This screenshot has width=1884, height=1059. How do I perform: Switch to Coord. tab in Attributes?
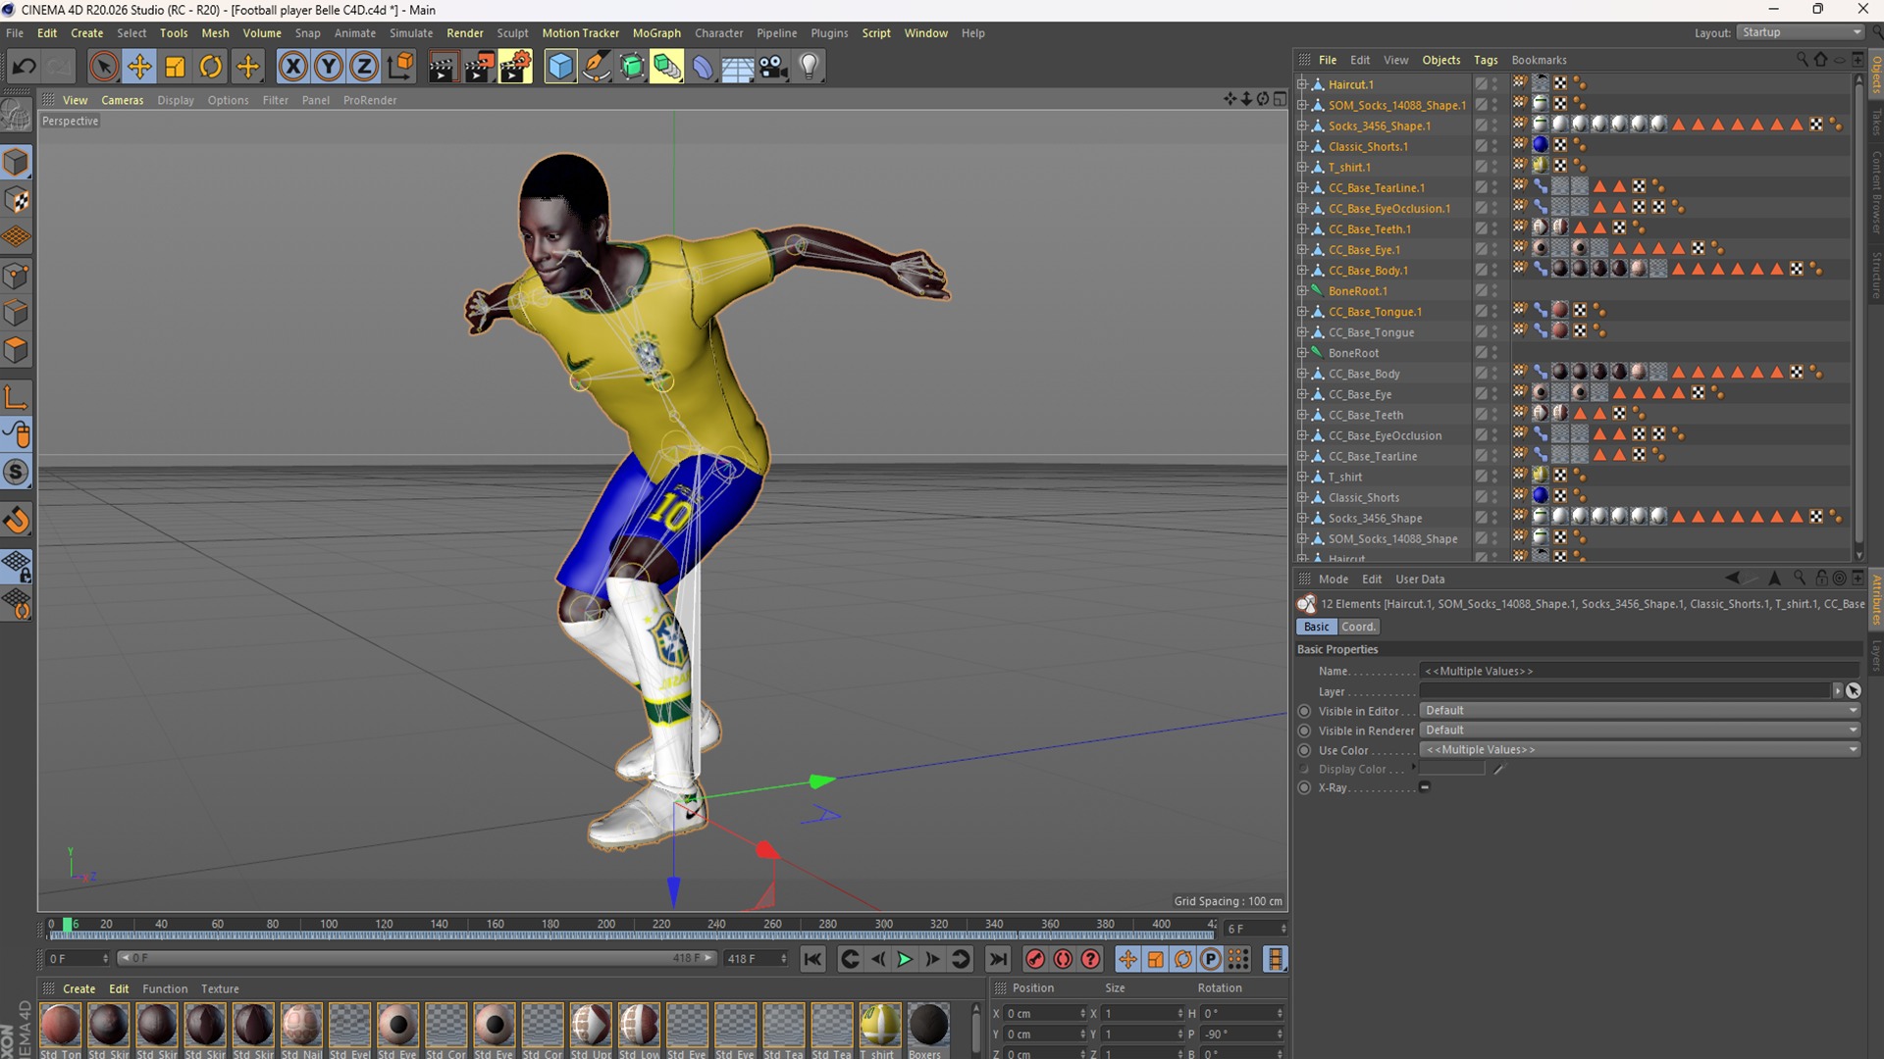click(x=1358, y=627)
